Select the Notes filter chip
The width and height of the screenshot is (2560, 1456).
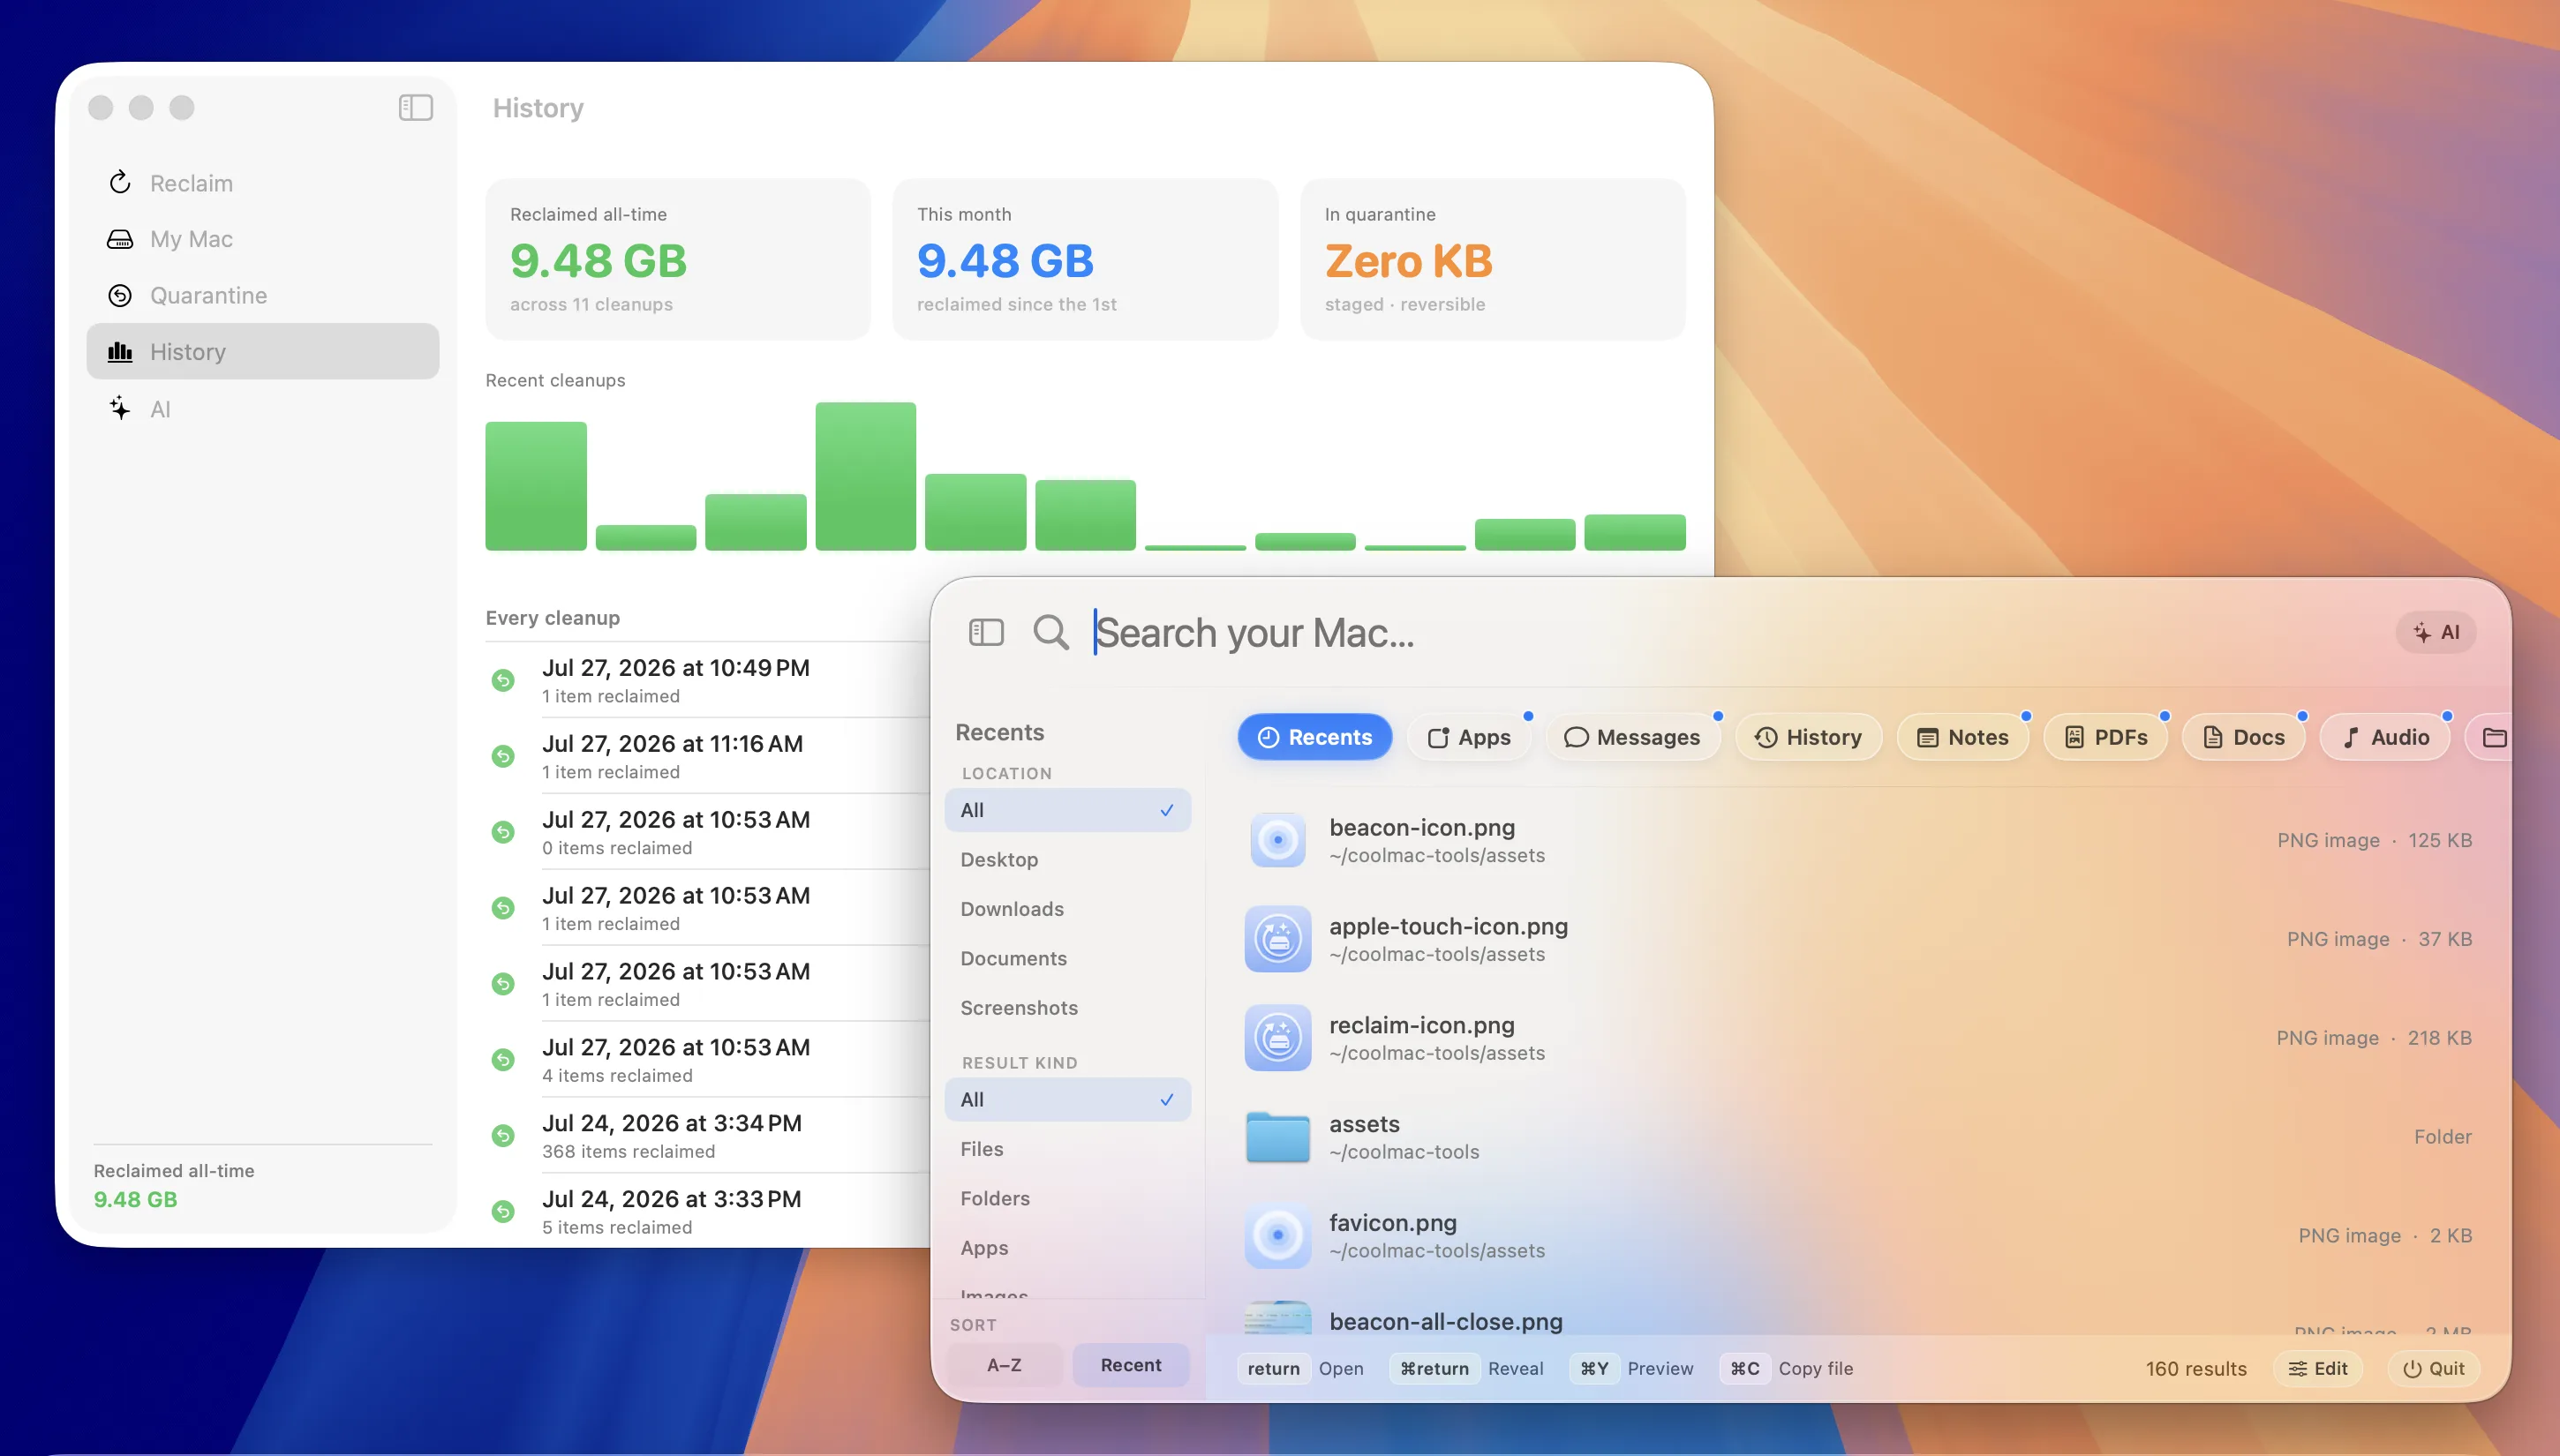pyautogui.click(x=1961, y=737)
